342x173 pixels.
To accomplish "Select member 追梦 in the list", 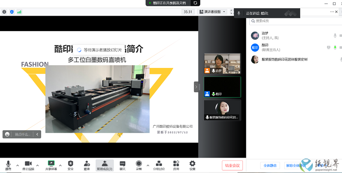I will tap(296, 35).
